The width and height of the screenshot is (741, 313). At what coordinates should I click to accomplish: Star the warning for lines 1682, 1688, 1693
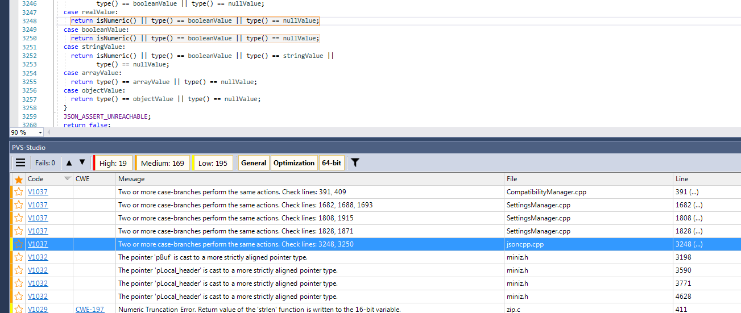(x=19, y=205)
